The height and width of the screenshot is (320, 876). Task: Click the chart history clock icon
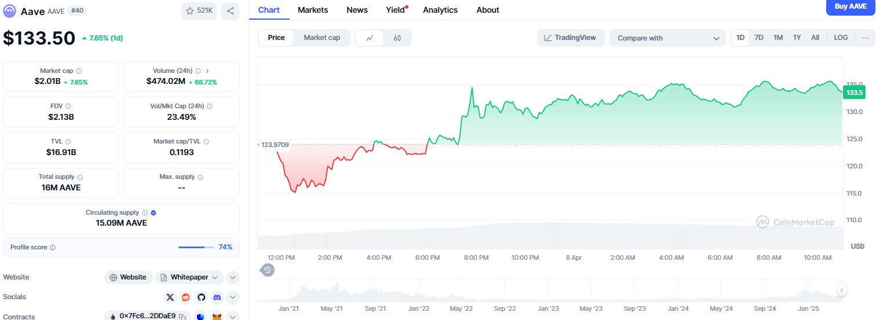(x=267, y=270)
